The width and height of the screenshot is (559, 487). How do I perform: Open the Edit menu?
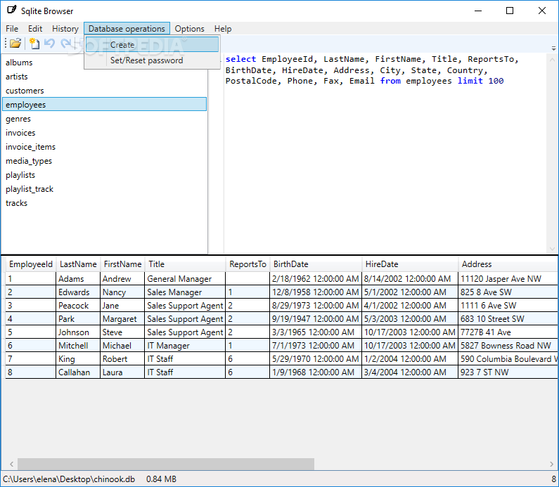[35, 29]
